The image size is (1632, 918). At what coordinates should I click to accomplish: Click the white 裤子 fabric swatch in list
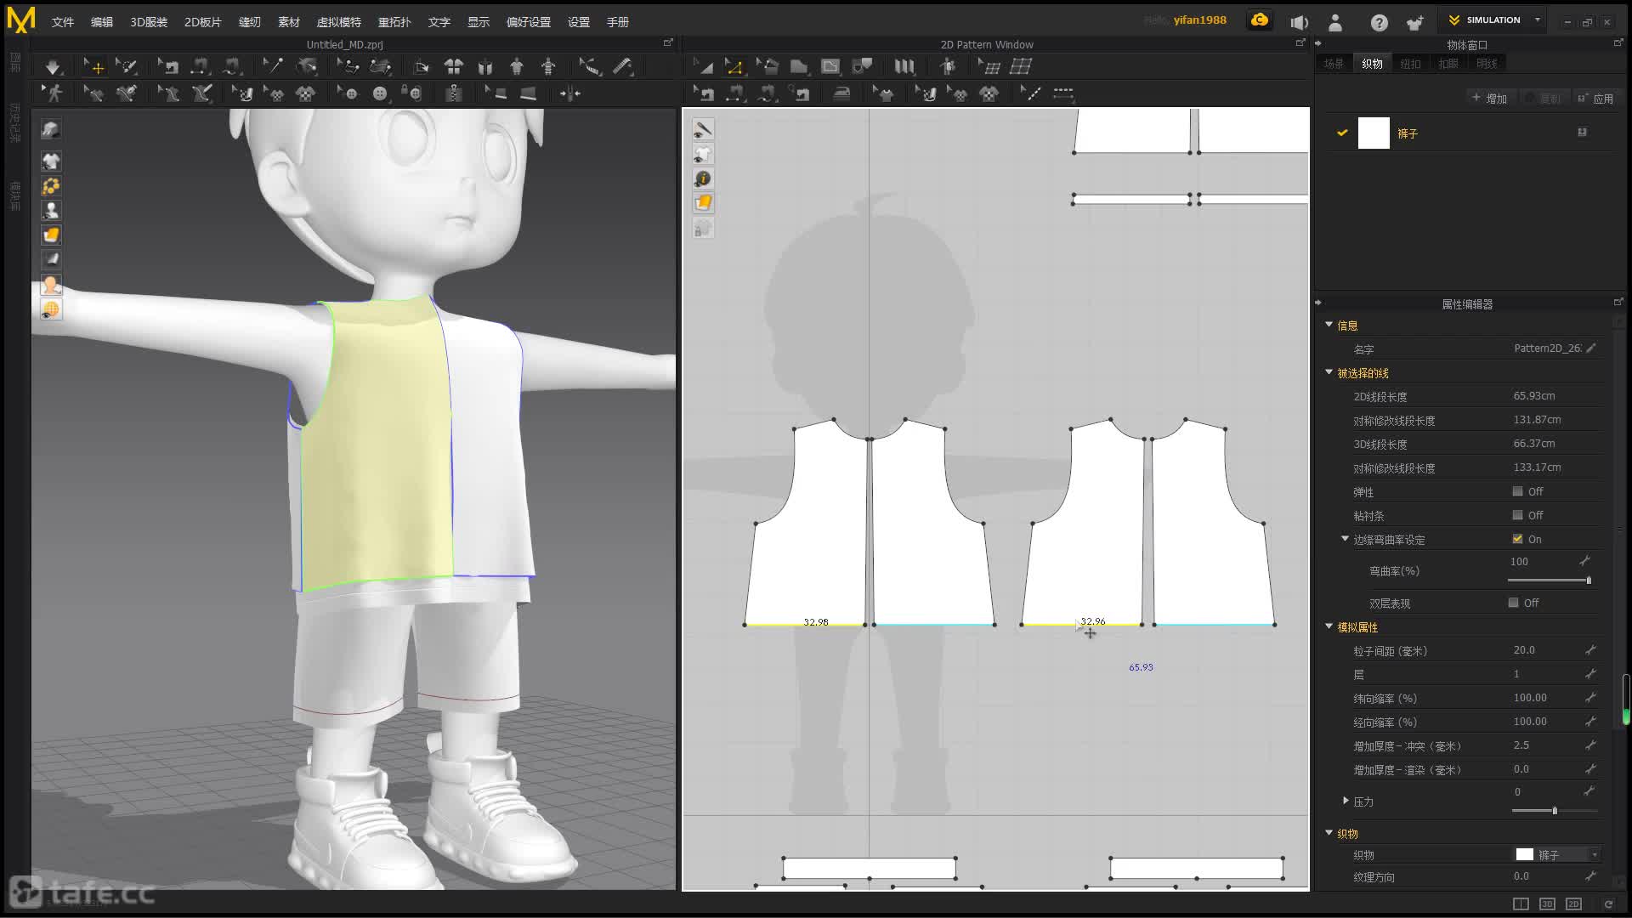pyautogui.click(x=1374, y=133)
